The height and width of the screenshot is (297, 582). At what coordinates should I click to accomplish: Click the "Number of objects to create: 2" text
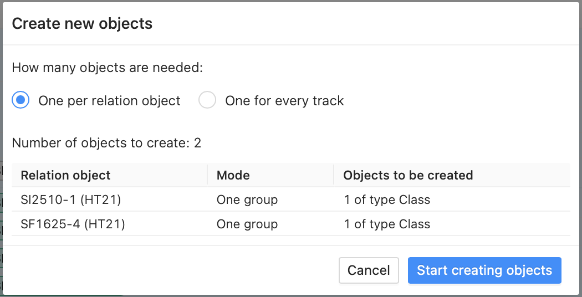pos(106,143)
